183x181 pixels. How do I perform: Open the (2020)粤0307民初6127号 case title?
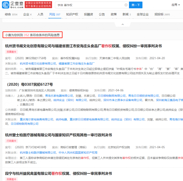tap(30, 84)
